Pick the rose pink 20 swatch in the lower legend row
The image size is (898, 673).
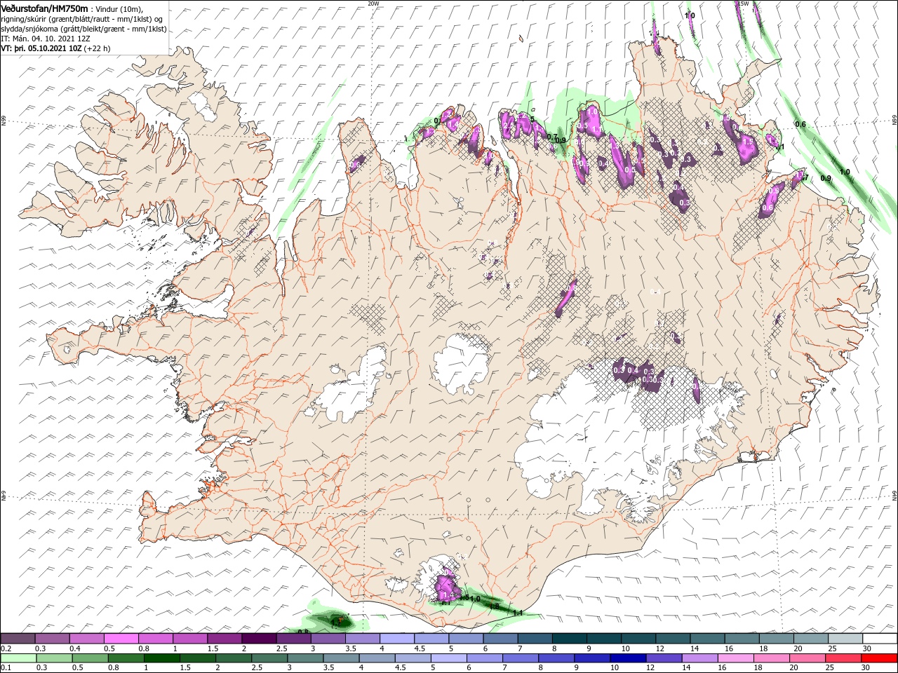(807, 658)
